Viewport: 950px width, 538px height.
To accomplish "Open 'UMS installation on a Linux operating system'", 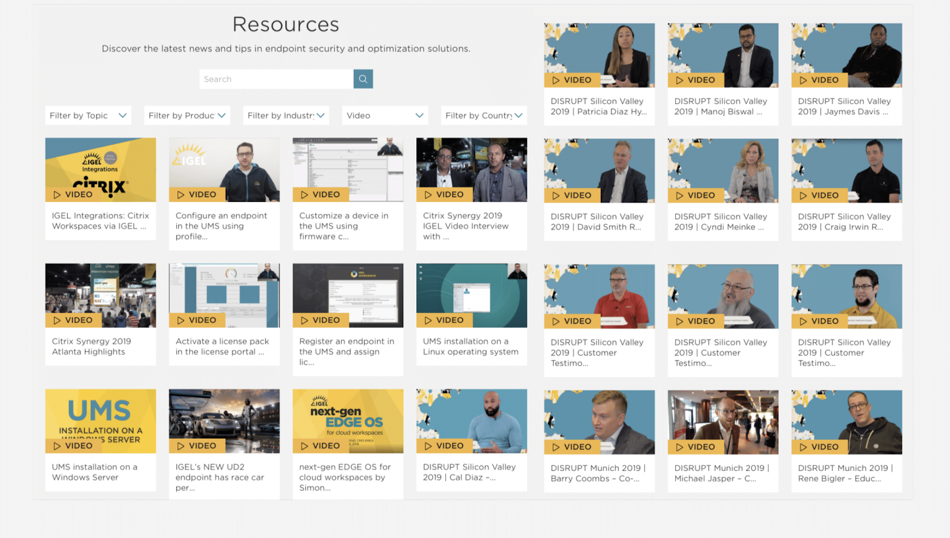I will point(471,347).
